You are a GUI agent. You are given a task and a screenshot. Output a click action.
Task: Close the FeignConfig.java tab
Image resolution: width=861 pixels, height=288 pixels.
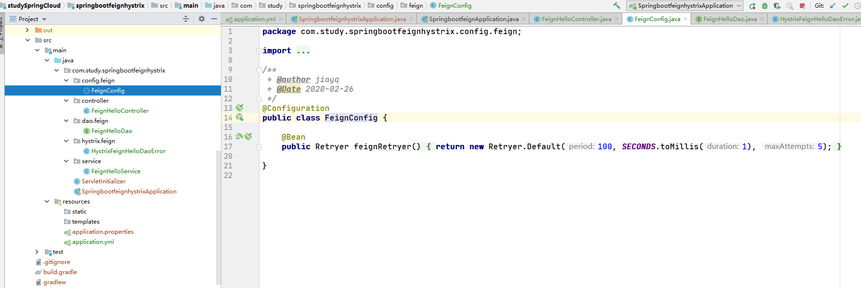pyautogui.click(x=685, y=19)
